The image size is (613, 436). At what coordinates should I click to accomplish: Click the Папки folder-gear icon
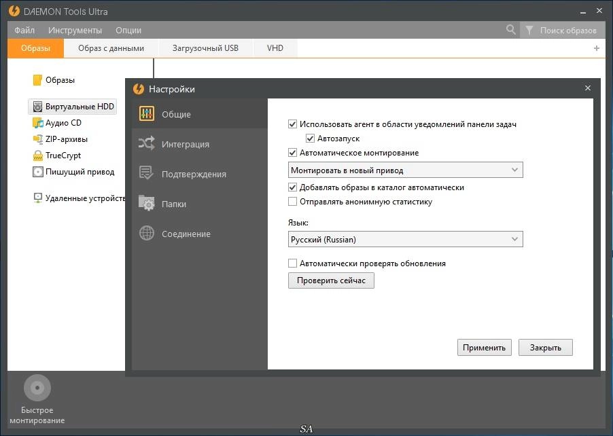point(147,203)
